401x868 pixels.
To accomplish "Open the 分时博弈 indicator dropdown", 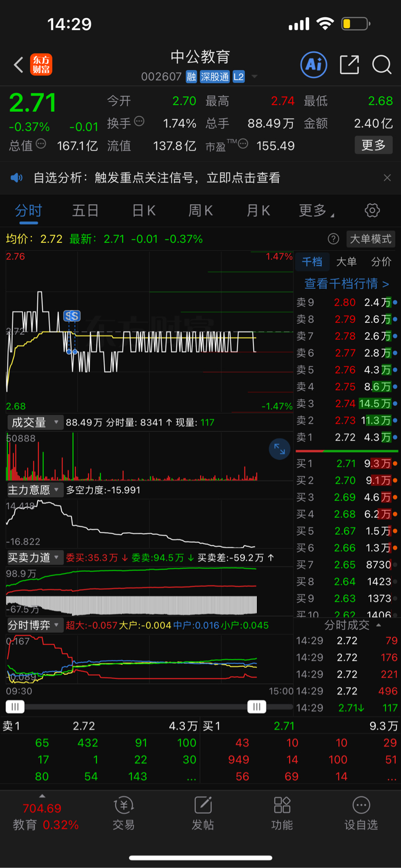I will 34,625.
